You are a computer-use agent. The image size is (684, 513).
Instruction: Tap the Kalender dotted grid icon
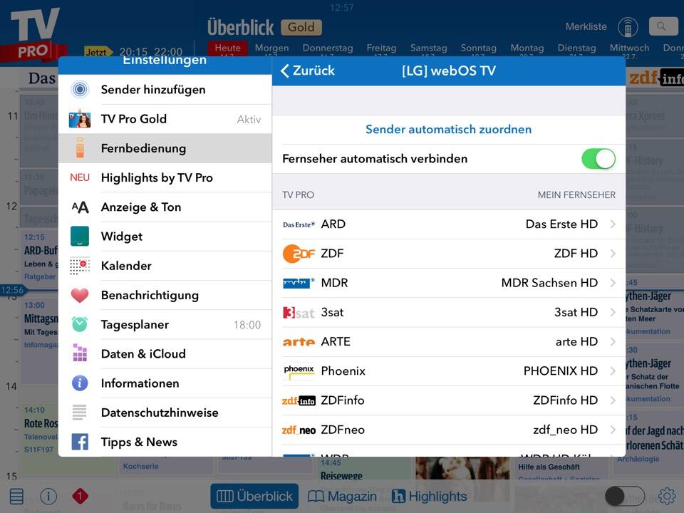click(80, 266)
